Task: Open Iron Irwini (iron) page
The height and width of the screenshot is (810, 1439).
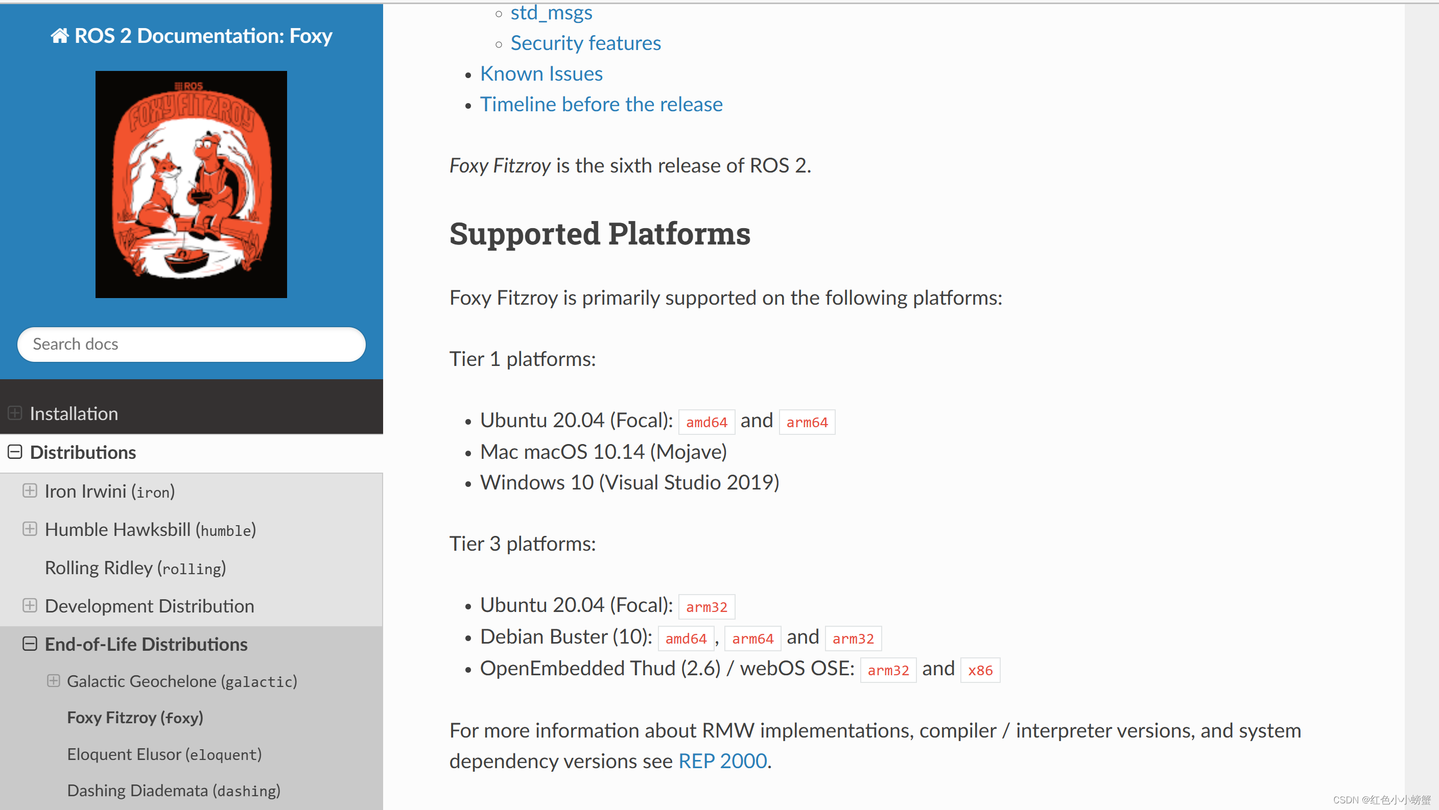Action: pos(109,491)
